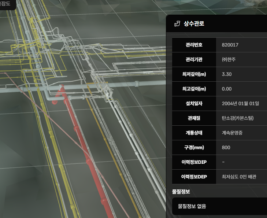Select the value 탄소강(카본스틸)

point(238,118)
